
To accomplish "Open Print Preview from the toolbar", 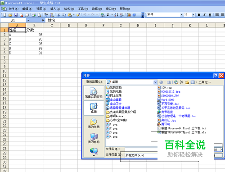I will point(39,15).
